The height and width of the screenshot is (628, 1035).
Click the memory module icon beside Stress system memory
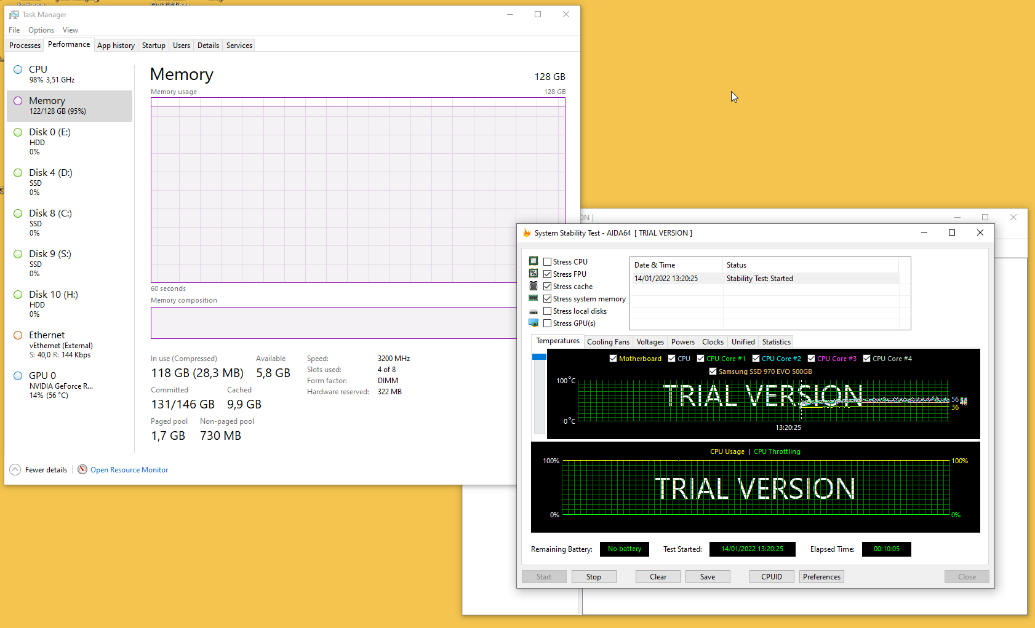(533, 298)
